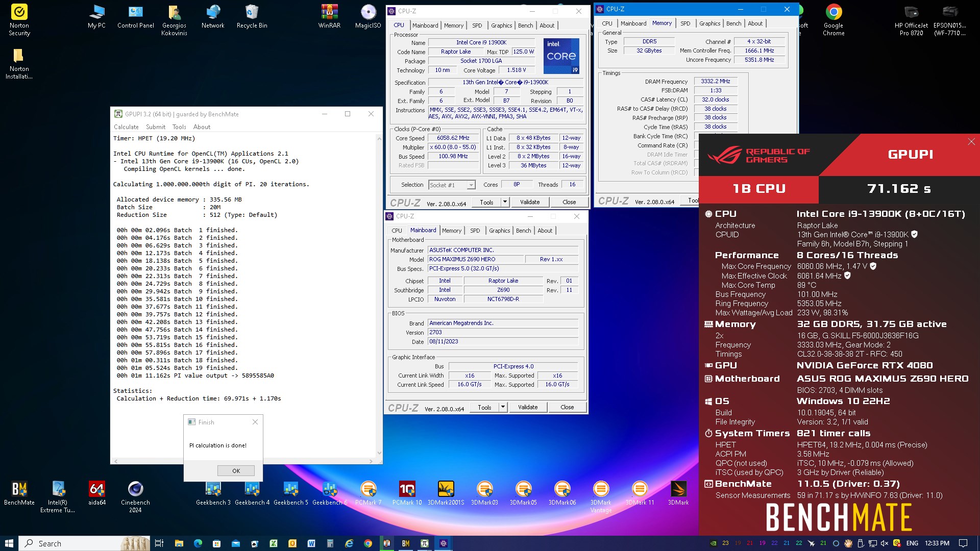Click the 71.162 s result score
The height and width of the screenshot is (551, 980).
coord(899,189)
